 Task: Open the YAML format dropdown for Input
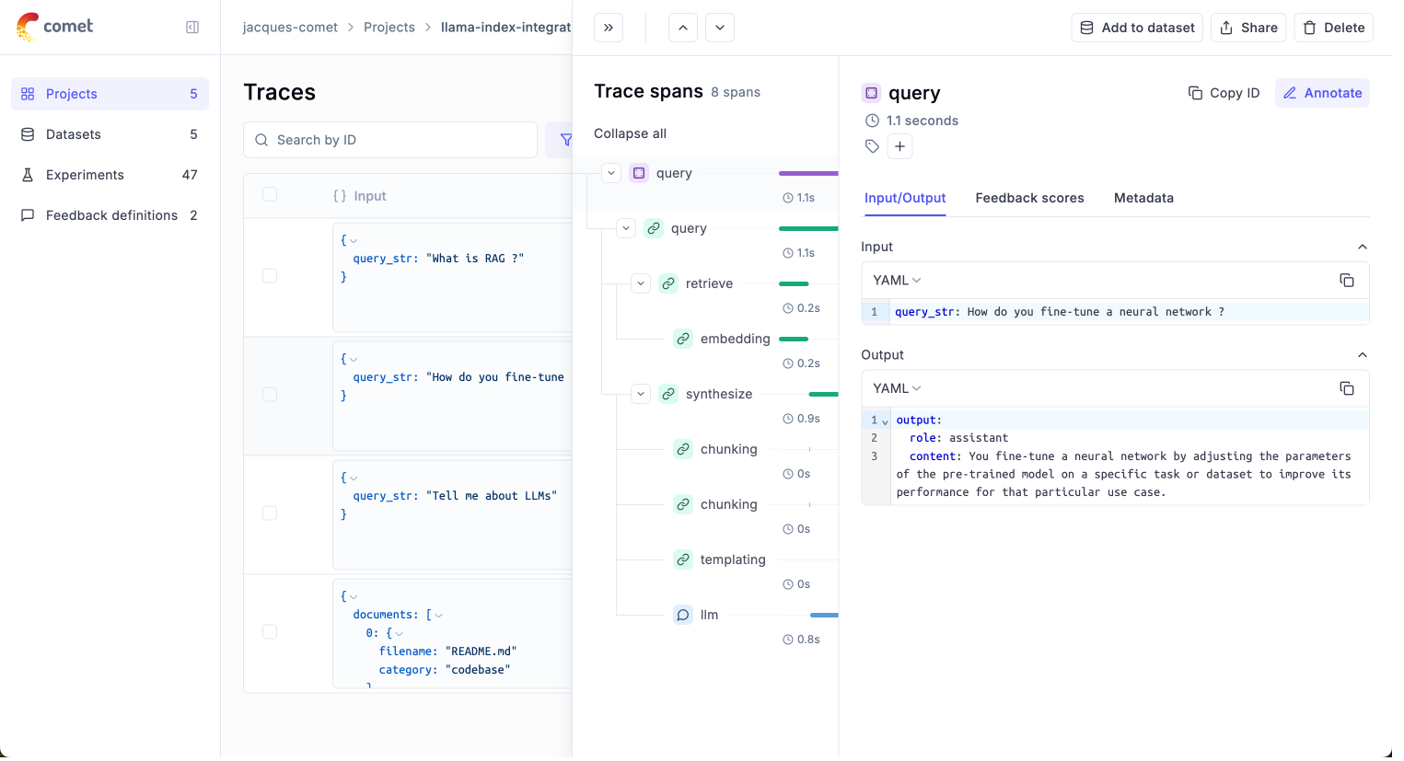pyautogui.click(x=895, y=280)
